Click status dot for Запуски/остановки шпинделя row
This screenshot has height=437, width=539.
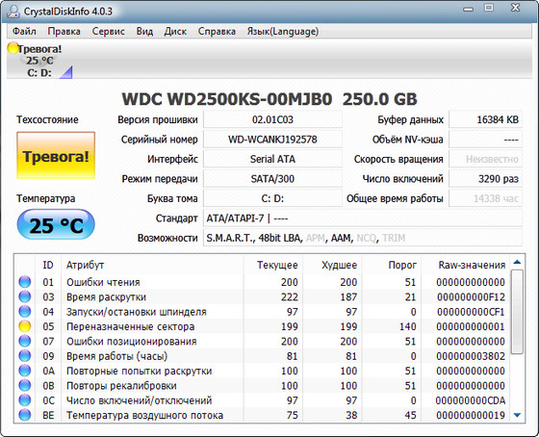(25, 312)
